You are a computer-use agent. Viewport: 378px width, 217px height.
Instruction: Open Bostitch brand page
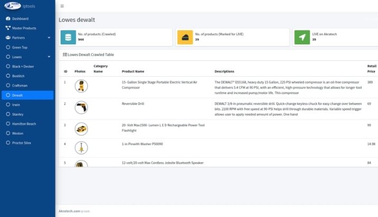(x=18, y=76)
